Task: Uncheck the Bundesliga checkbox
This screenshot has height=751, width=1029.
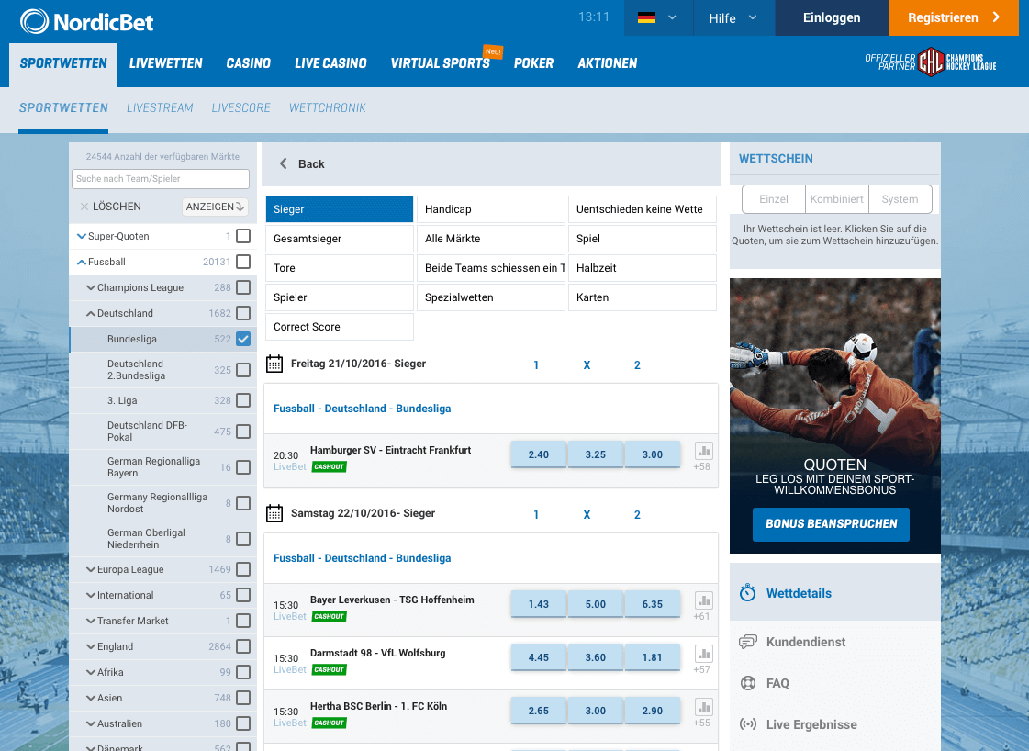Action: 243,339
